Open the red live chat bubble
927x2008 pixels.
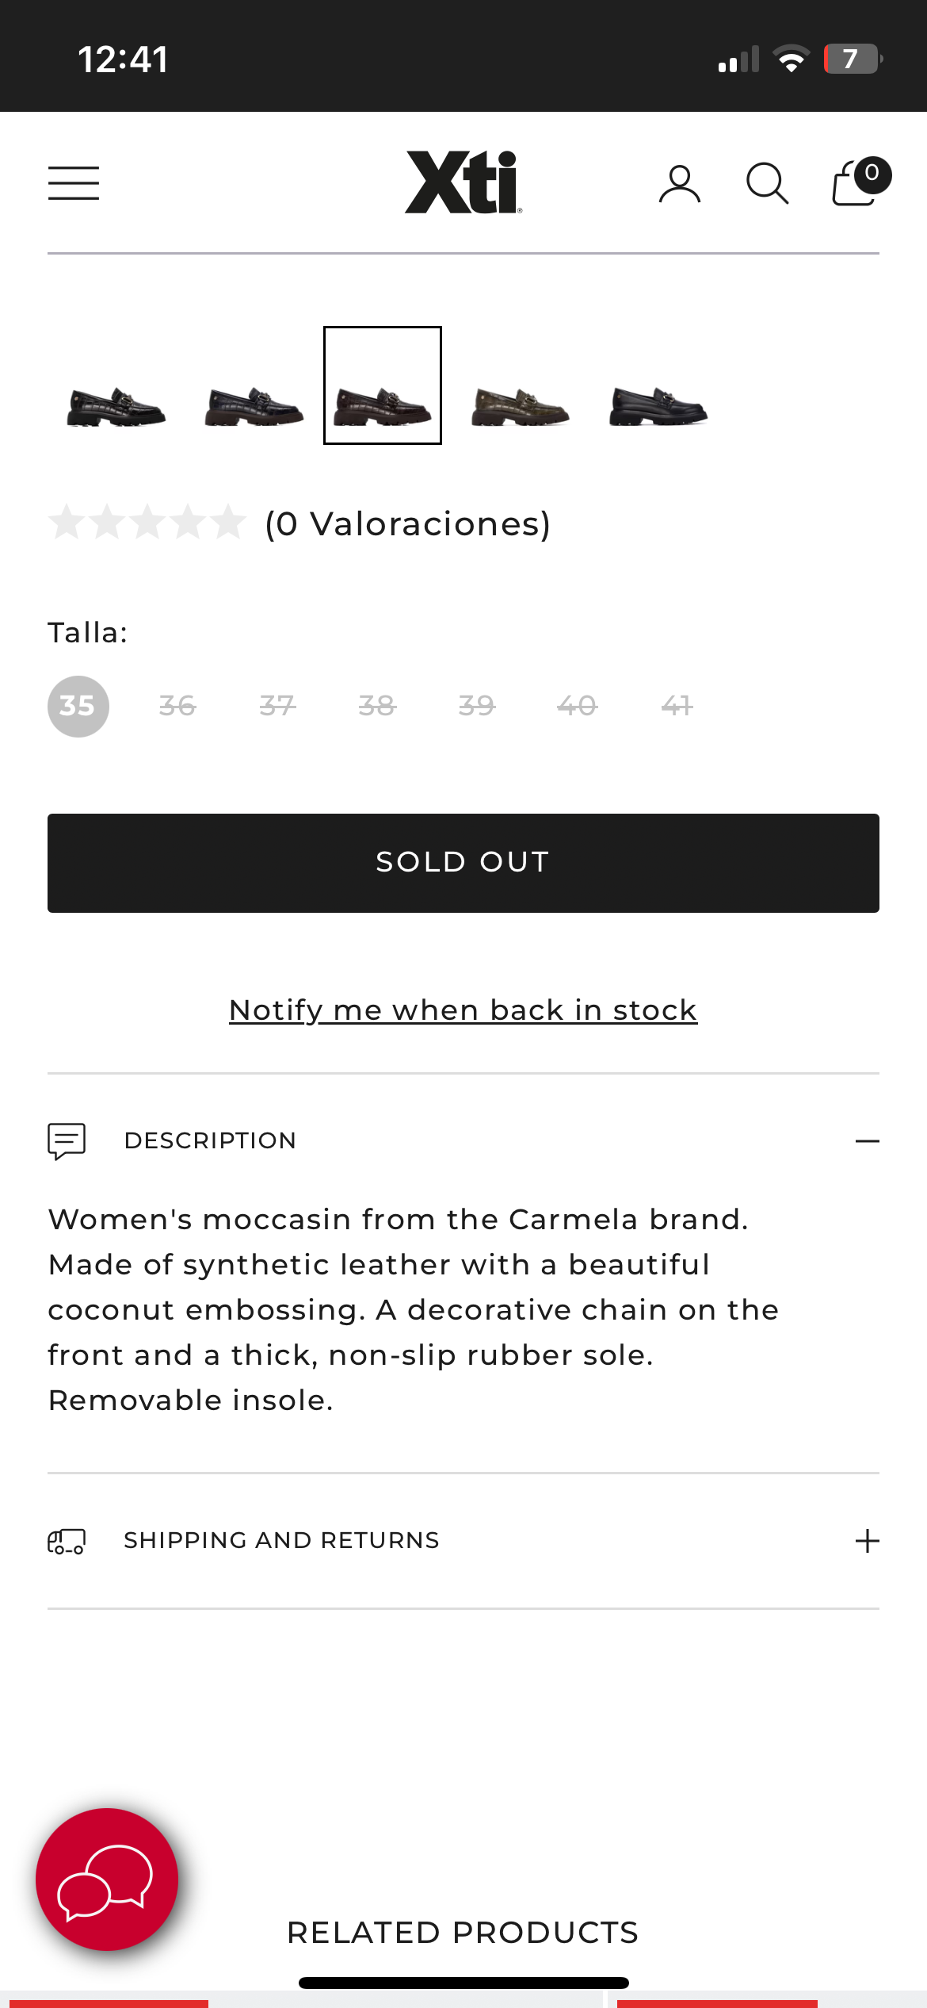point(107,1879)
